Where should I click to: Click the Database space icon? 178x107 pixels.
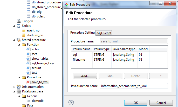[x=19, y=91]
